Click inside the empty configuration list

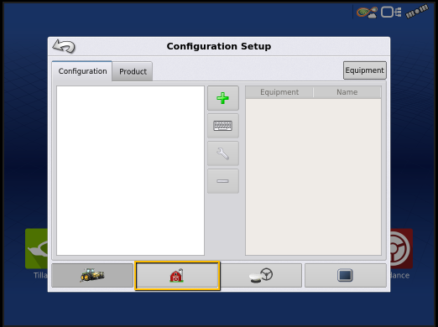(130, 170)
